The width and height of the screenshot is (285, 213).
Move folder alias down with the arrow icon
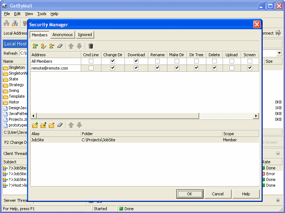(x=79, y=125)
